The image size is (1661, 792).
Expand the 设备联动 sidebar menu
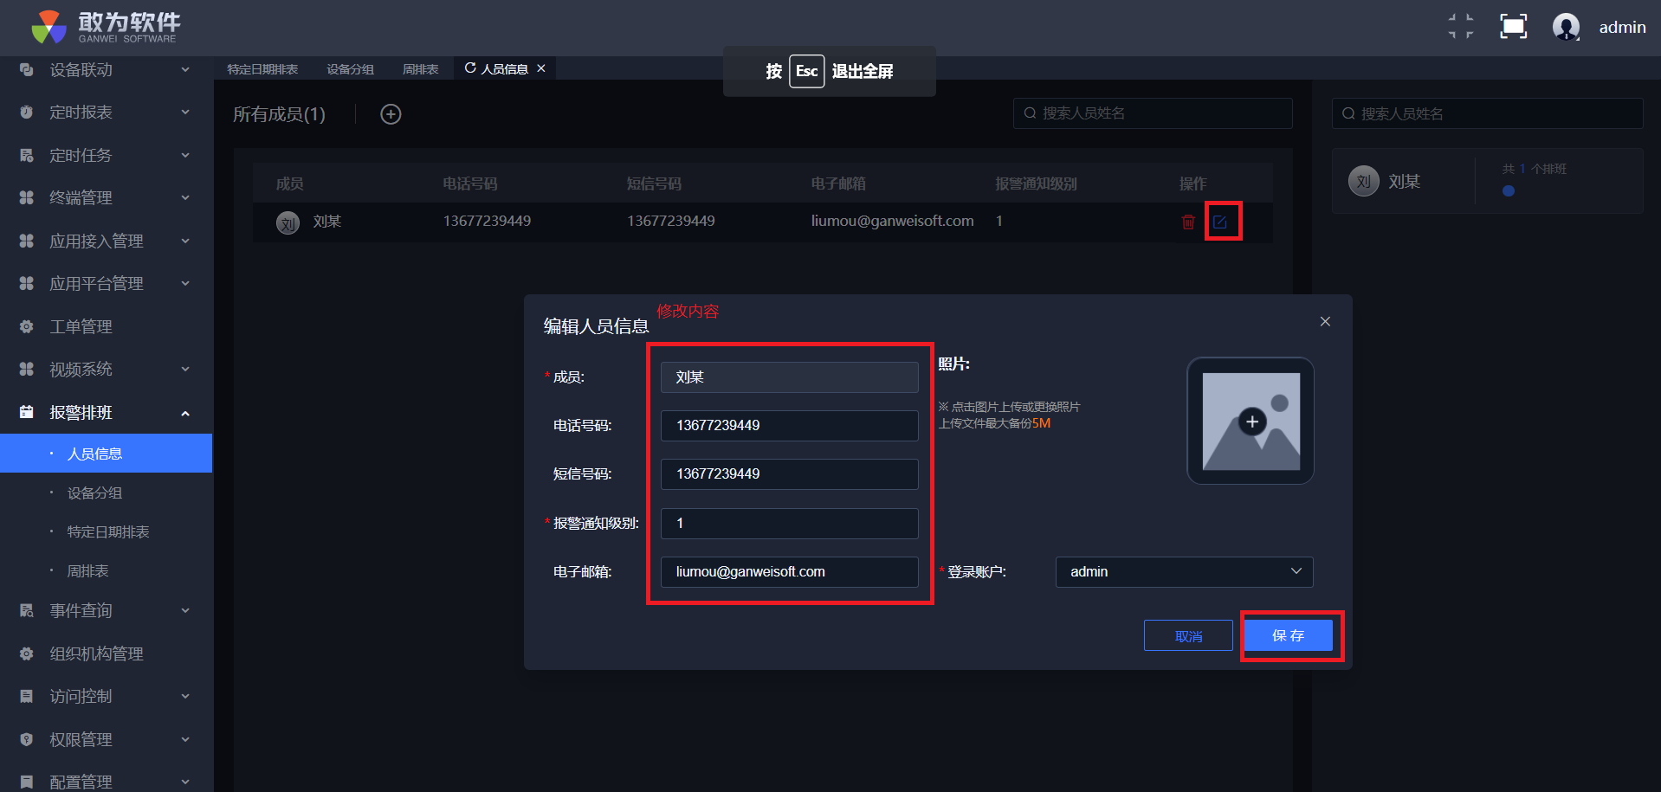(x=106, y=70)
